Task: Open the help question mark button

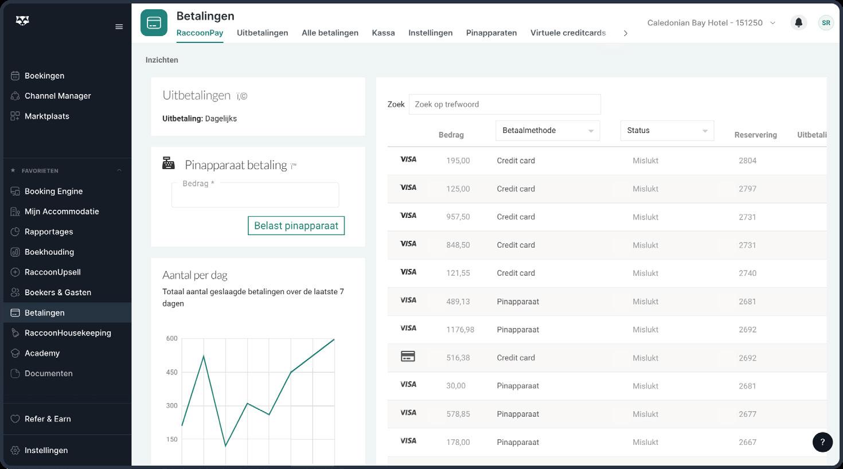Action: (x=822, y=442)
